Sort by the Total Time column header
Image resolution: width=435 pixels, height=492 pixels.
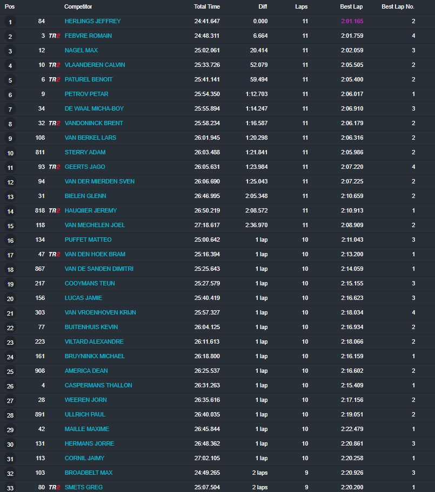pos(207,7)
